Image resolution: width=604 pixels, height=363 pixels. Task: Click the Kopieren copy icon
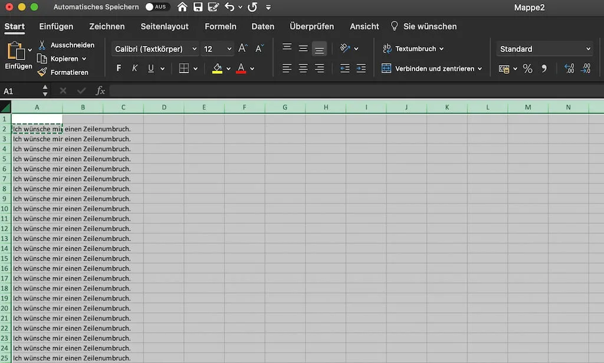coord(43,58)
